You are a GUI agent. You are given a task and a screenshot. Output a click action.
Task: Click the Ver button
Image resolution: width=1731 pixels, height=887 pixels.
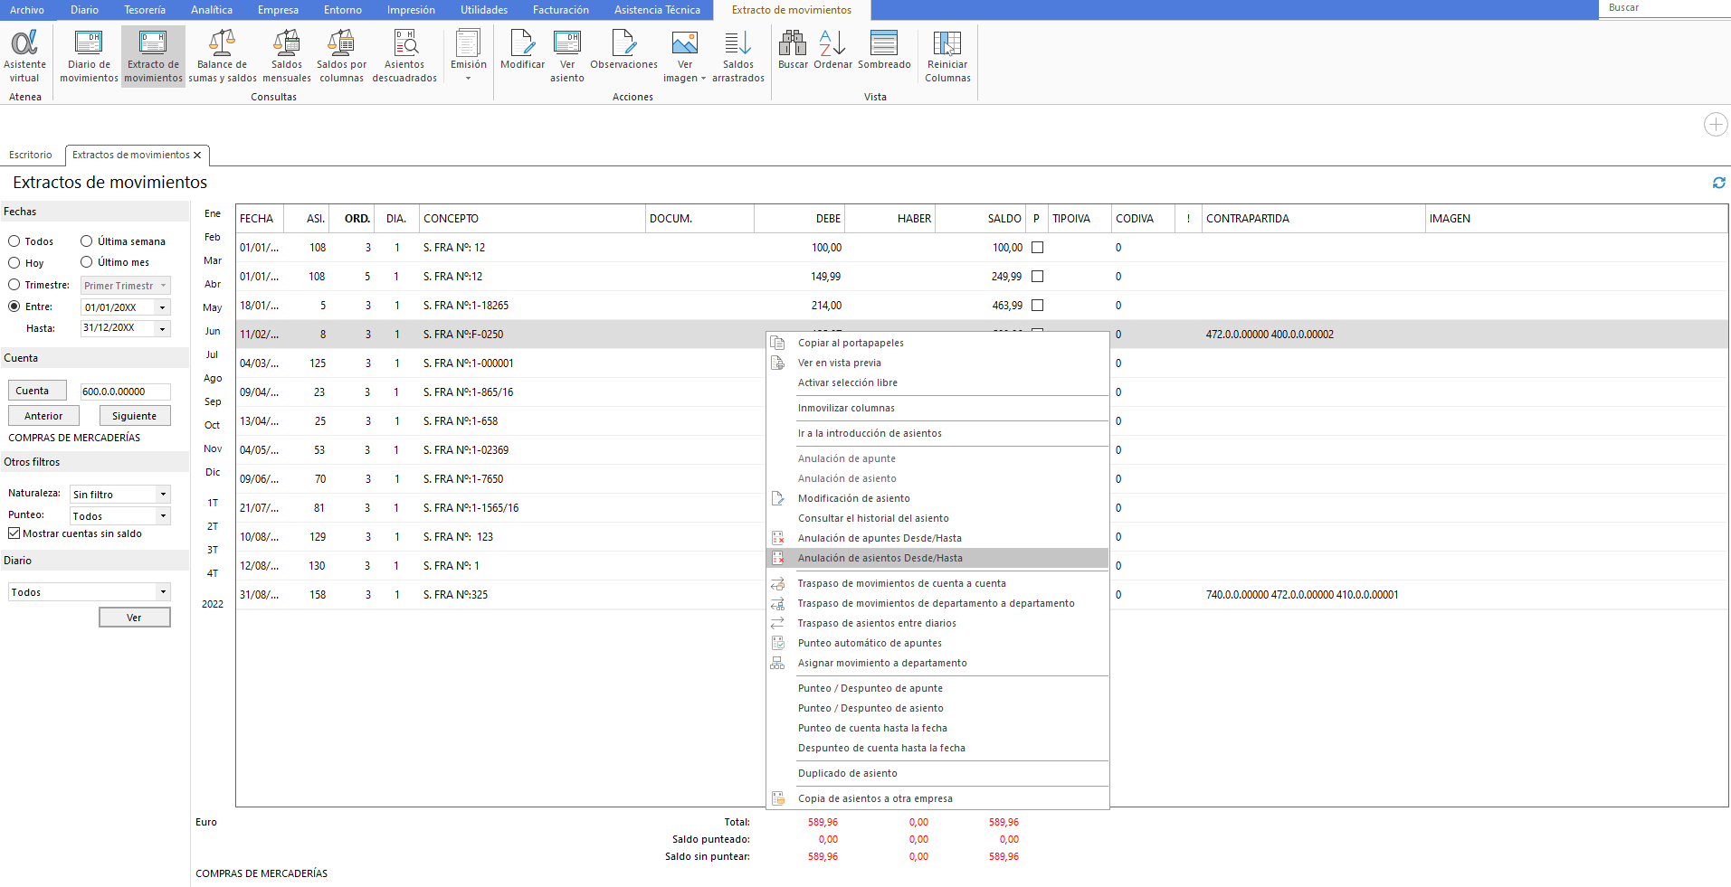[135, 618]
